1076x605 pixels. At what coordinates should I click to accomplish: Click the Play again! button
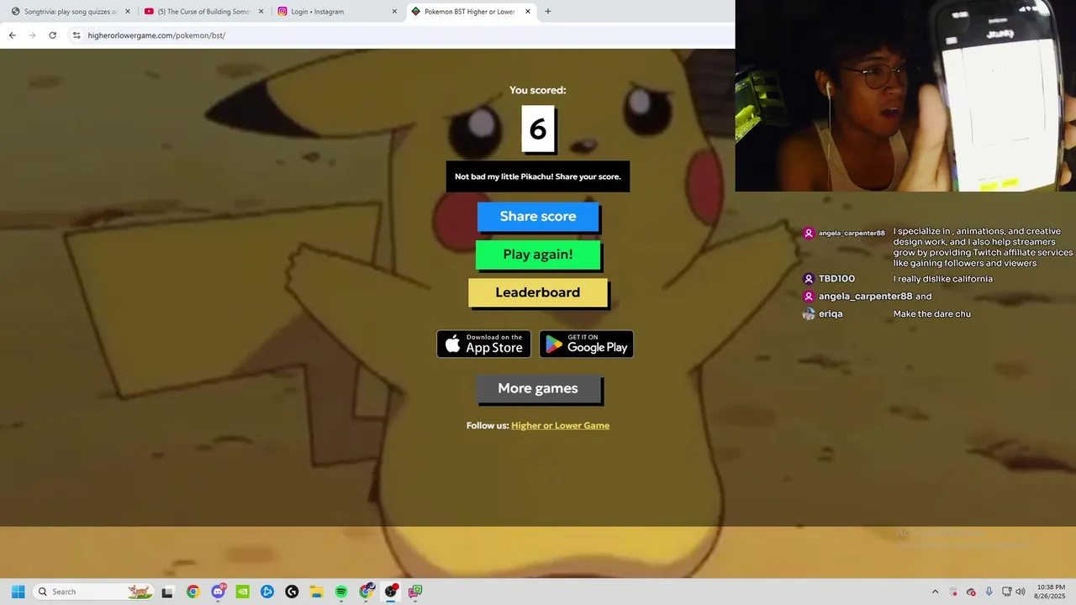538,255
